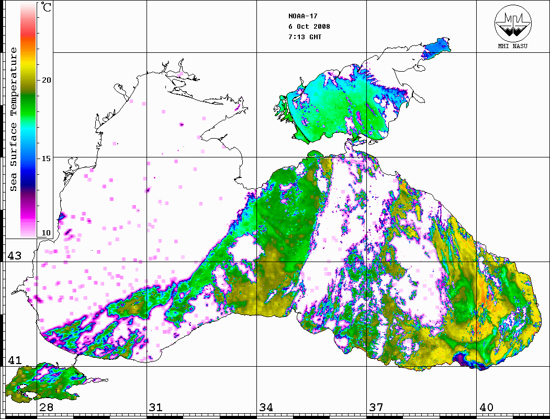Click the 'NOAA-17' satellite label

click(x=302, y=16)
